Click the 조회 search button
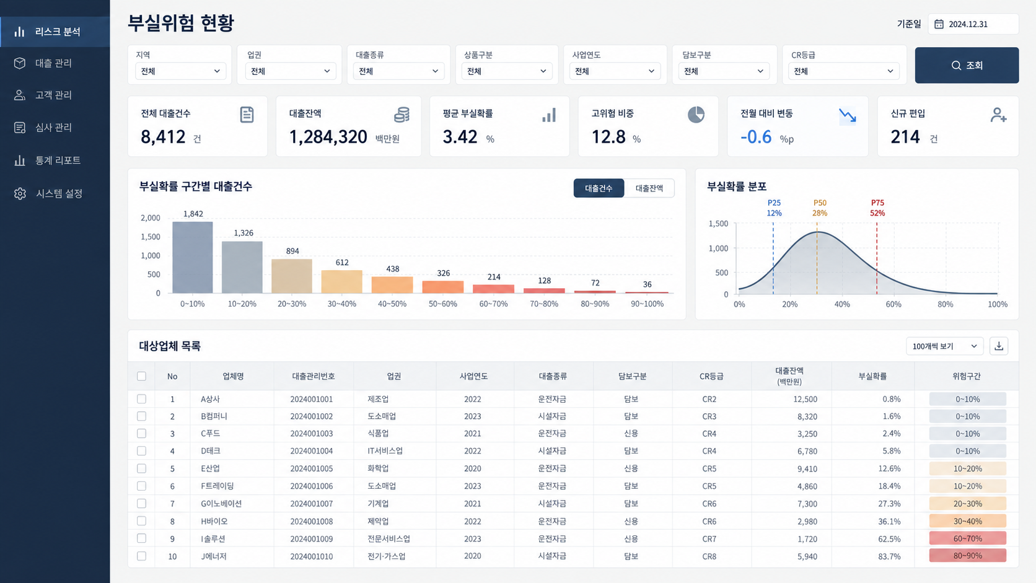This screenshot has width=1036, height=583. point(967,65)
